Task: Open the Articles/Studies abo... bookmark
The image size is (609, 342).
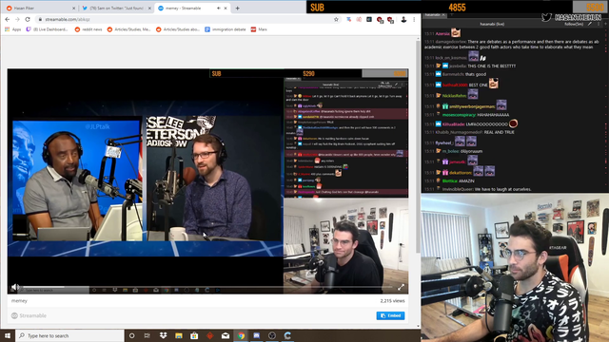Action: (x=178, y=29)
